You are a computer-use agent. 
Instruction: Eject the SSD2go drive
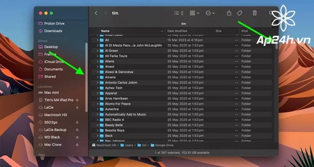[77, 122]
